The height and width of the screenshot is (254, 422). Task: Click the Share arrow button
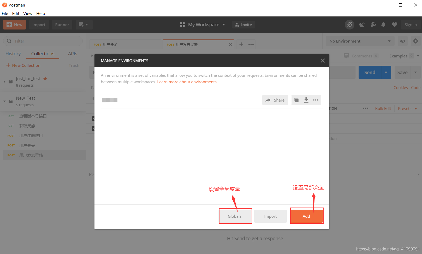tap(275, 100)
